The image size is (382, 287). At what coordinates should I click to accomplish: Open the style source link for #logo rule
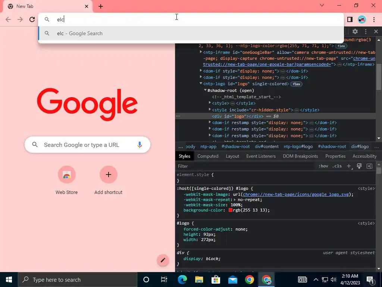[366, 223]
